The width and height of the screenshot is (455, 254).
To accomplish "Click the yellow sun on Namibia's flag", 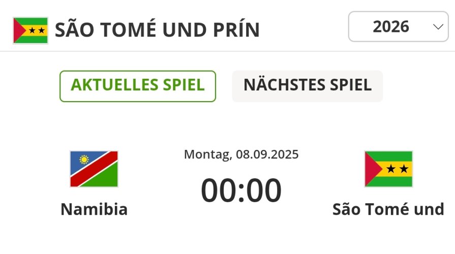I will click(84, 160).
